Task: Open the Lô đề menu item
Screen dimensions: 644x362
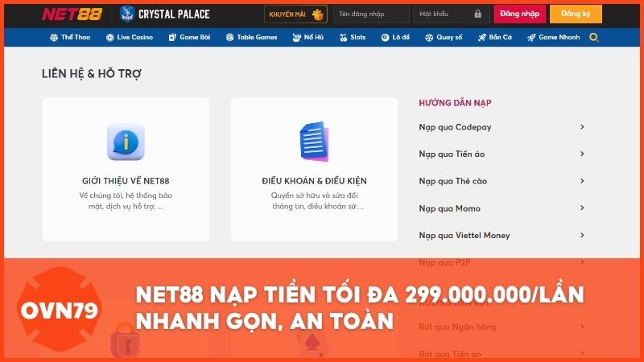Action: click(395, 37)
